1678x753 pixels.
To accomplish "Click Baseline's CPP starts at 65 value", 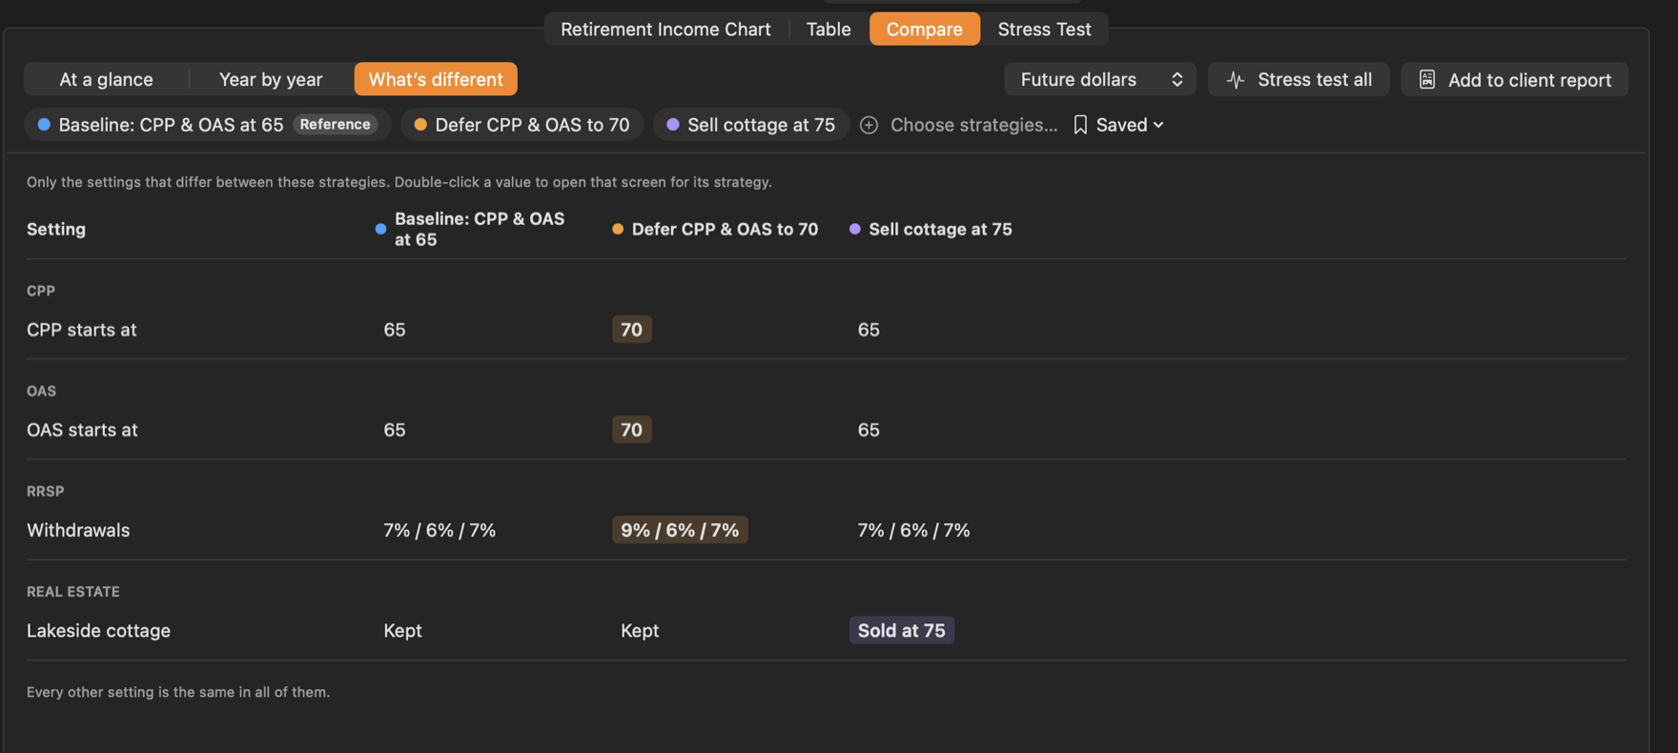I will (395, 330).
